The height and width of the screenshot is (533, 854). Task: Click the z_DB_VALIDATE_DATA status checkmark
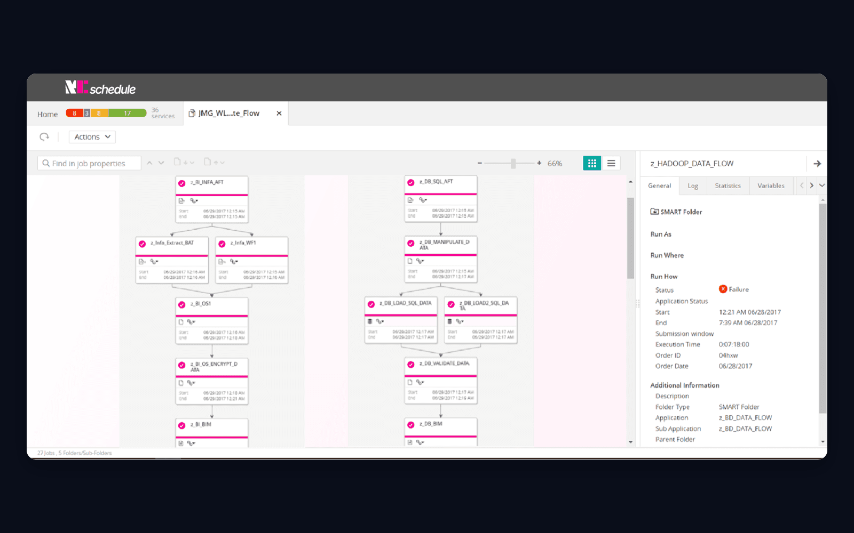(410, 365)
